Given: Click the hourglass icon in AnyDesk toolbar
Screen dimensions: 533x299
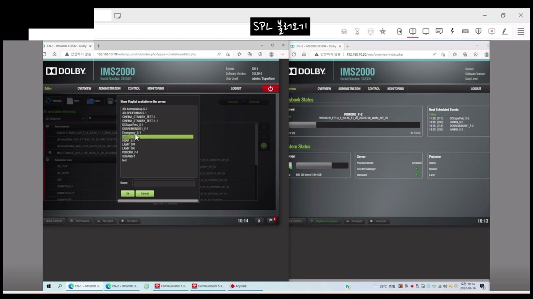Looking at the screenshot, I should (357, 32).
